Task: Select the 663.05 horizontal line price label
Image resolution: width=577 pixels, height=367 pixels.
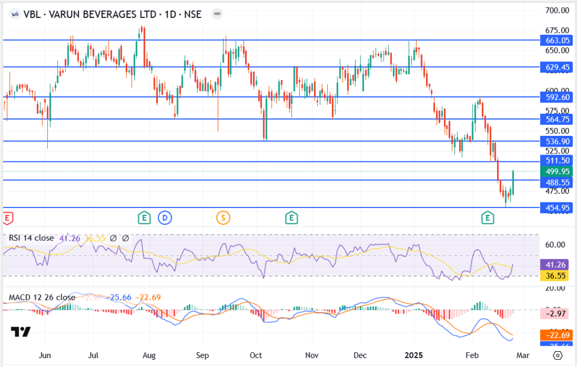Action: [x=555, y=40]
